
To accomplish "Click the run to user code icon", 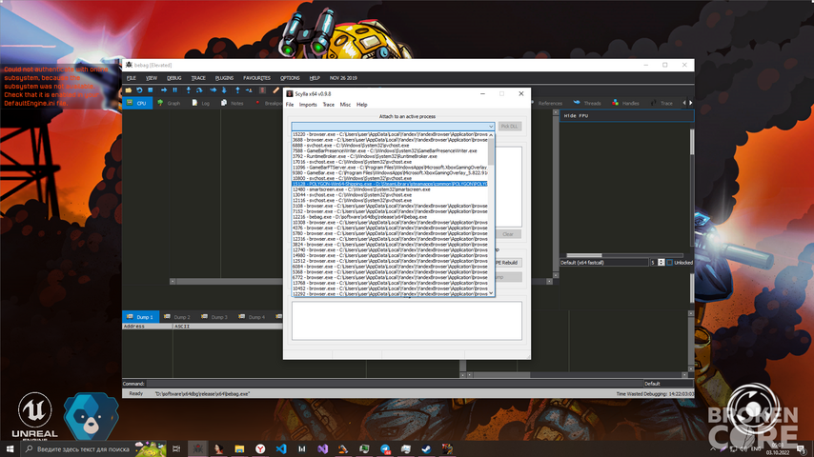I will click(249, 90).
